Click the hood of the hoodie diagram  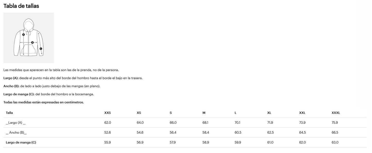(x=29, y=24)
